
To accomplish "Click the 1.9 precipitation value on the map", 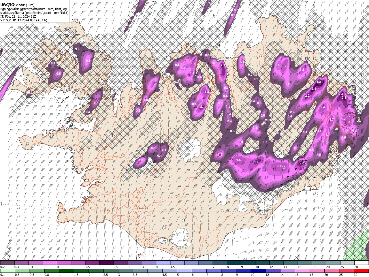I will 256,162.
